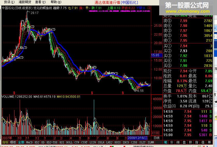Select the 势 tab in quote panel
This screenshot has height=147, width=217.
(191, 142)
